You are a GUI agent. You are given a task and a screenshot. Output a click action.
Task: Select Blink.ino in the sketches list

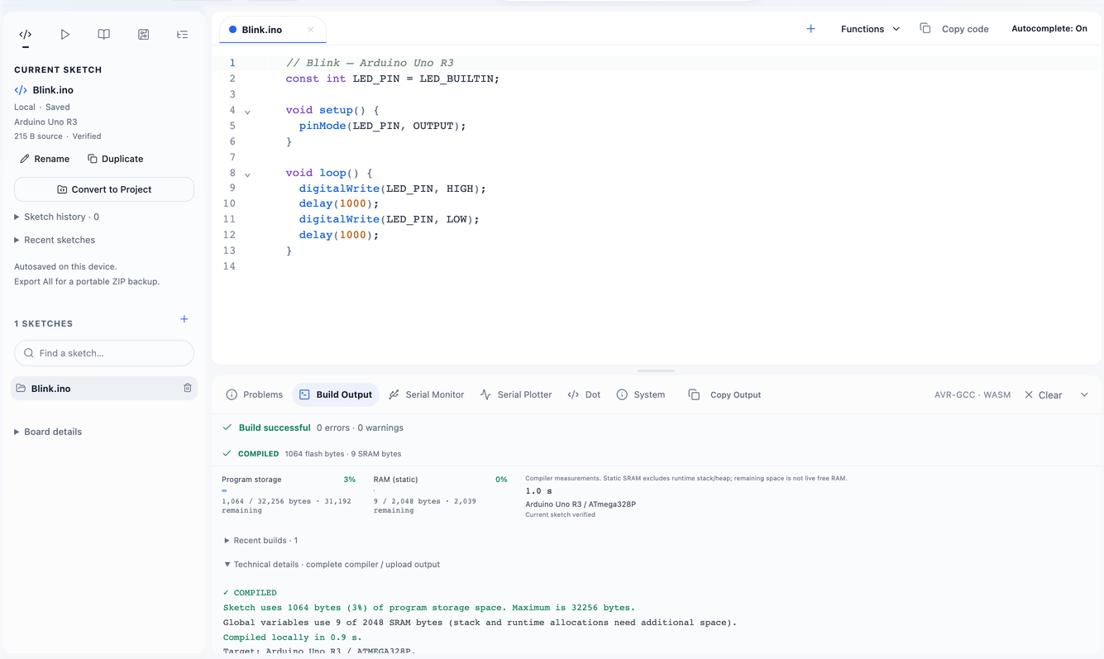104,389
